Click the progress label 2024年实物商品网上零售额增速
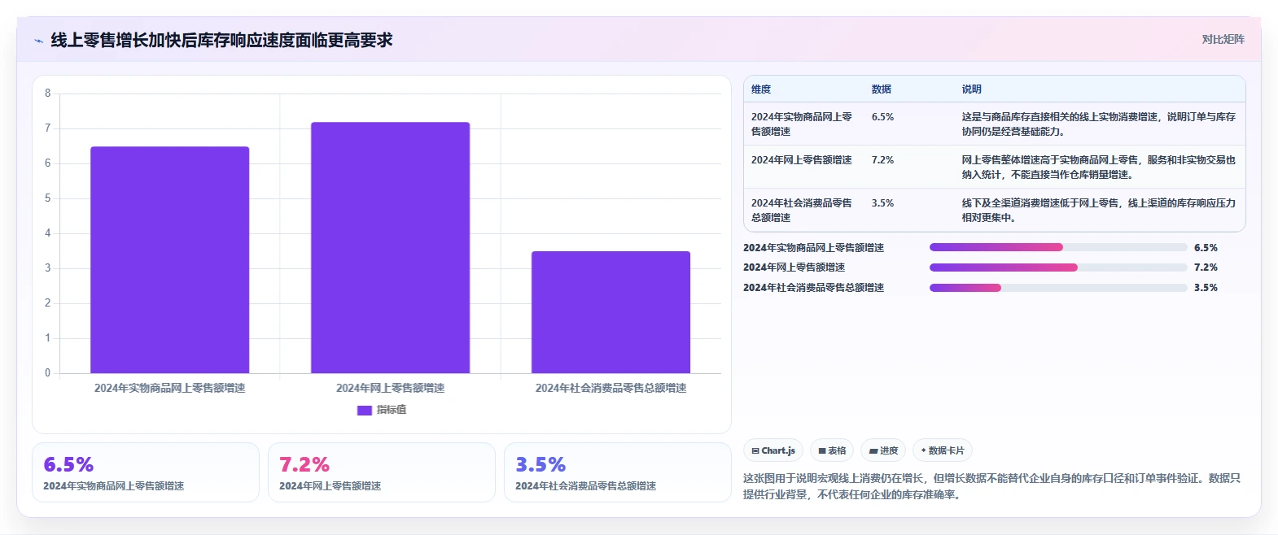This screenshot has height=535, width=1278. point(813,247)
